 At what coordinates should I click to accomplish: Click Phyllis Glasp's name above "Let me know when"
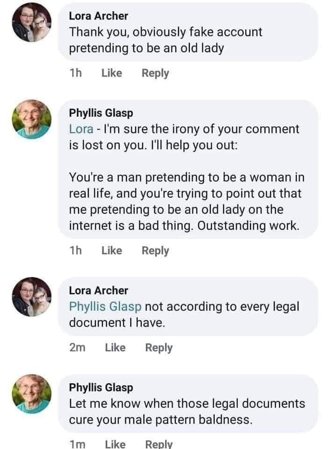click(101, 387)
